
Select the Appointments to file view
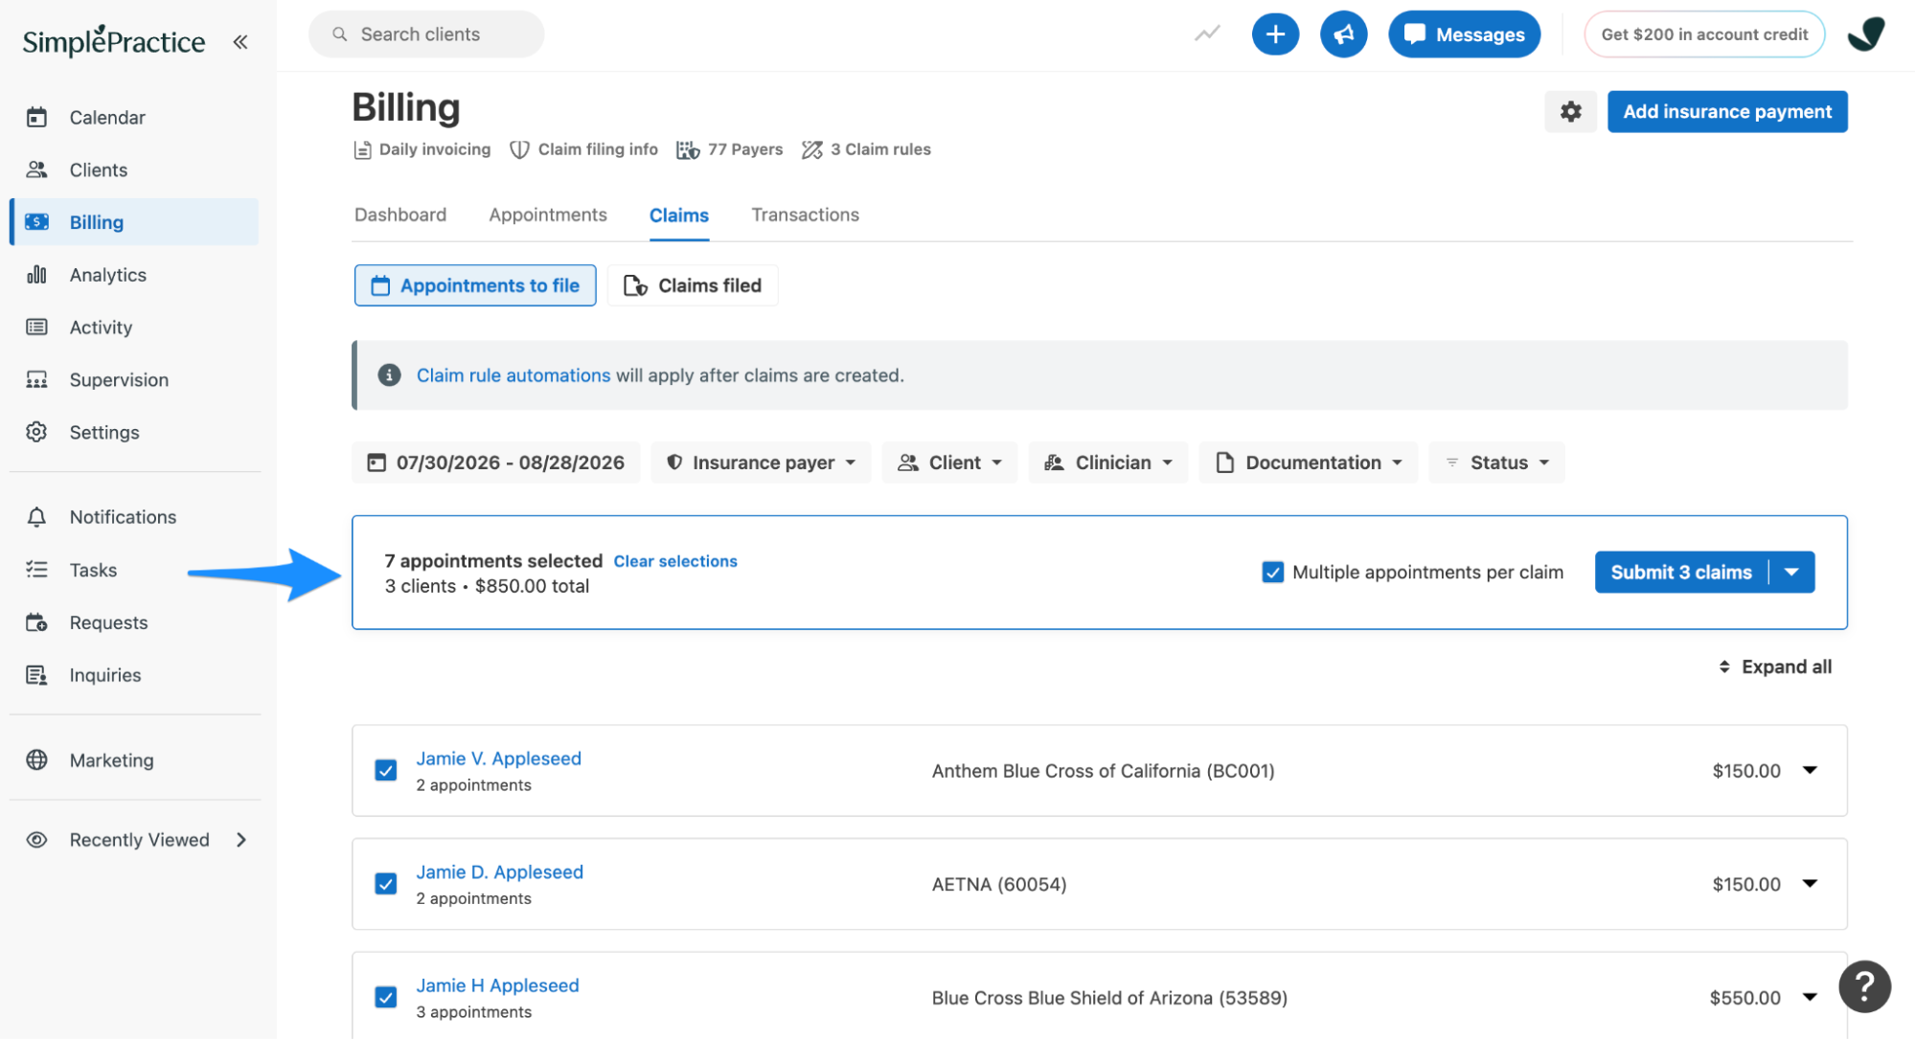pos(475,285)
